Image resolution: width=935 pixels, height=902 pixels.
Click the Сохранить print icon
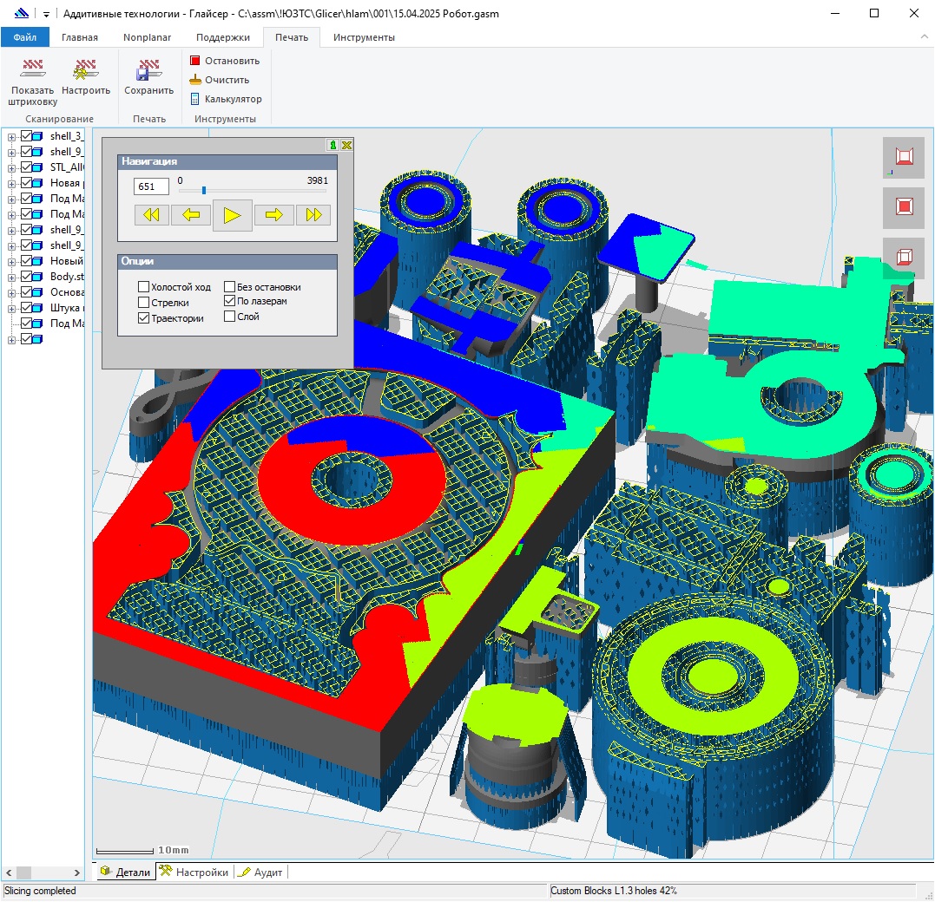(148, 69)
